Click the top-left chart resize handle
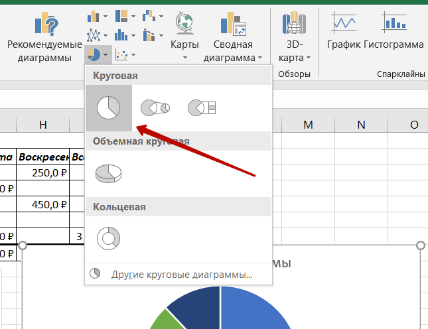Image resolution: width=428 pixels, height=329 pixels. pos(23,245)
